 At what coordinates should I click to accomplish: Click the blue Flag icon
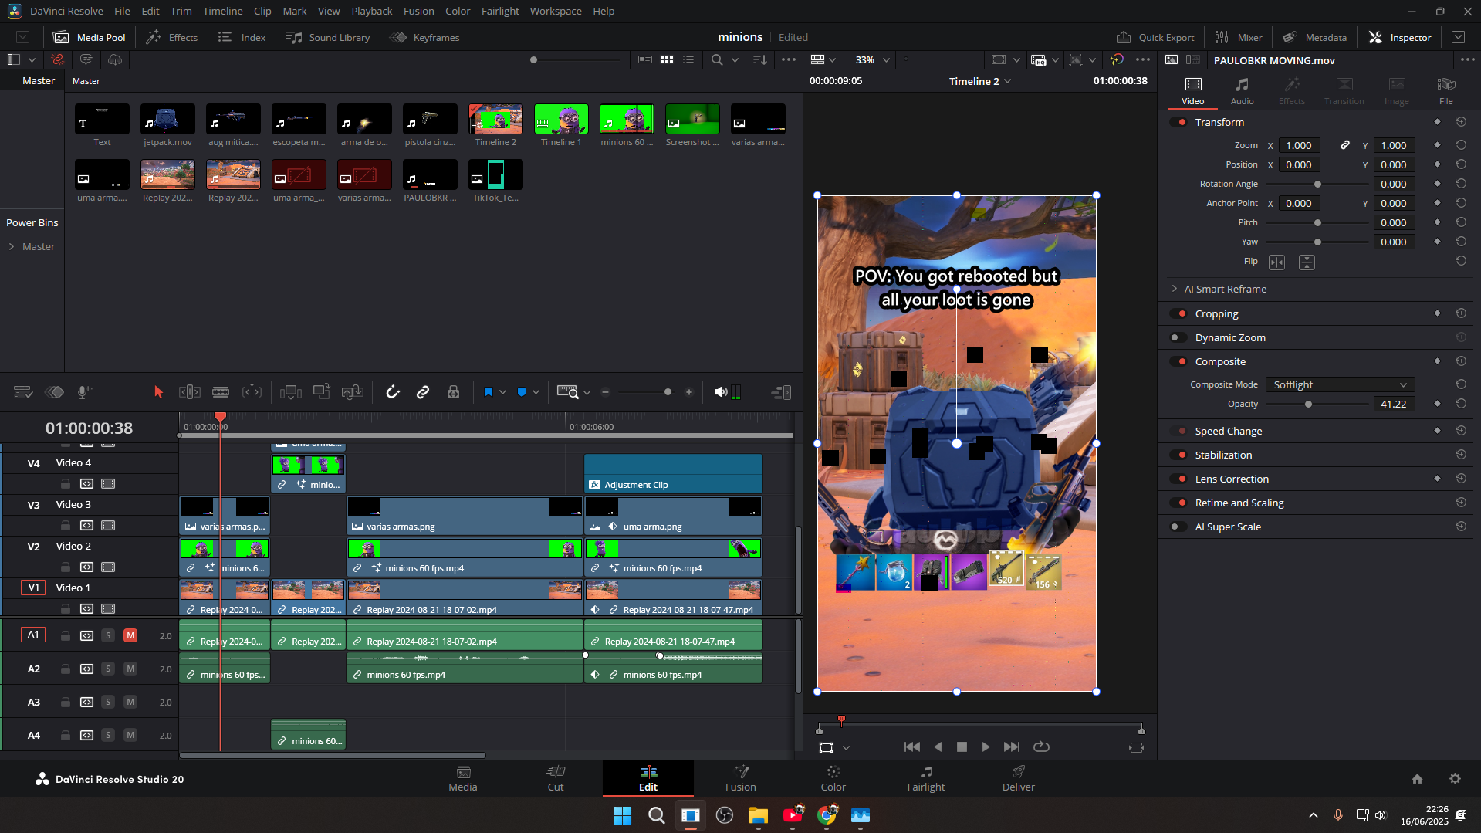(x=488, y=392)
